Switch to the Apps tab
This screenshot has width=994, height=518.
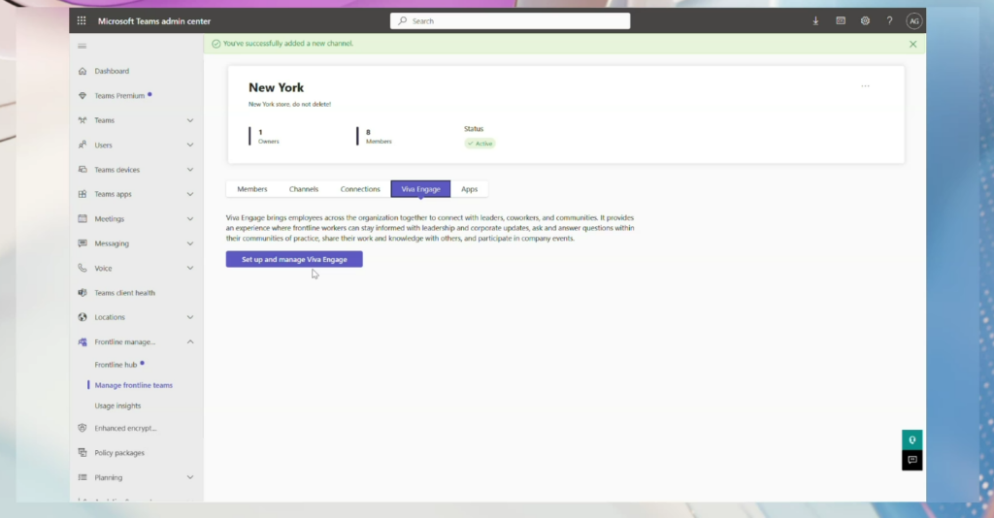click(469, 189)
